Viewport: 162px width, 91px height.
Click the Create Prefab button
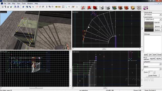pos(152,76)
